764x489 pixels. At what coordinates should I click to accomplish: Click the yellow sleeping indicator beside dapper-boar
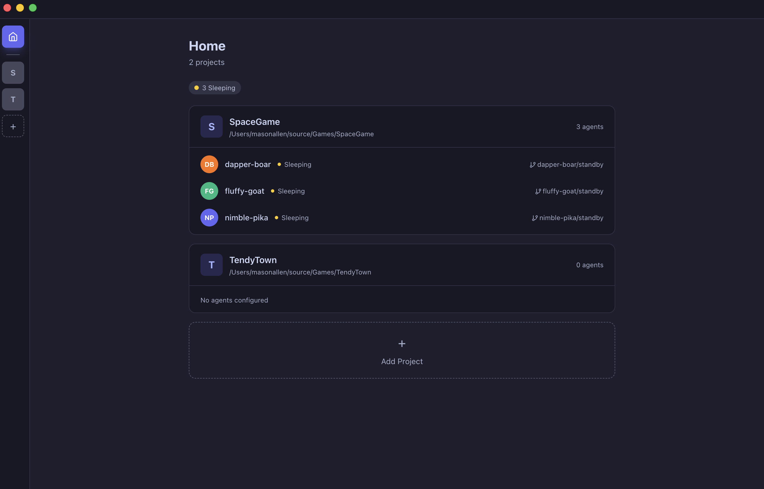point(279,165)
